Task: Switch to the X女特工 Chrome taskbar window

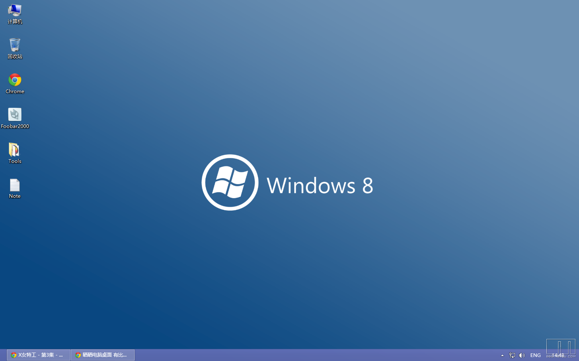Action: tap(39, 355)
